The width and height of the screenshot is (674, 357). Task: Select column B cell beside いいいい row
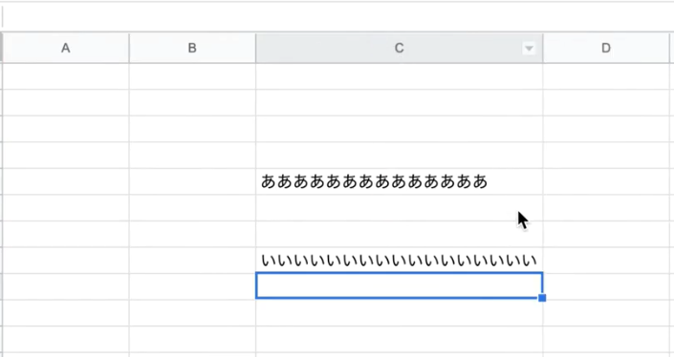(192, 260)
